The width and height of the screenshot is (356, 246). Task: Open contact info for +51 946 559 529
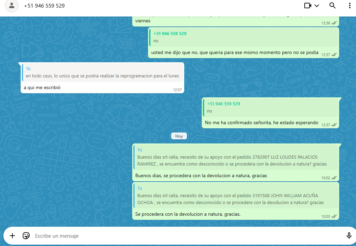point(44,6)
